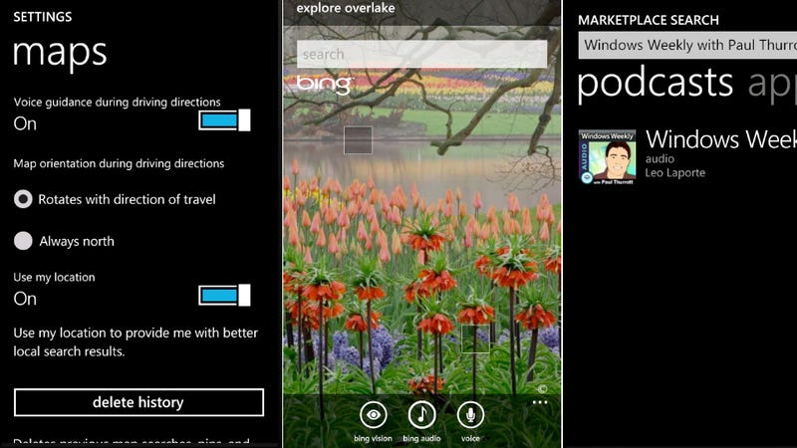Start voice search with microphone icon
Screen dimensions: 797x448
click(470, 415)
